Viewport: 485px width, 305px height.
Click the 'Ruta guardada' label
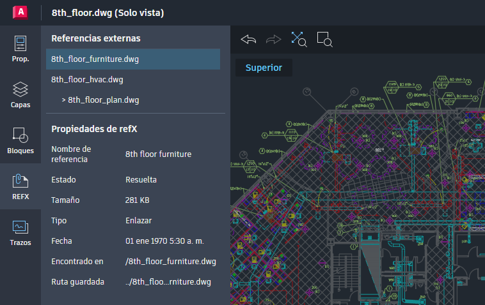pyautogui.click(x=77, y=282)
